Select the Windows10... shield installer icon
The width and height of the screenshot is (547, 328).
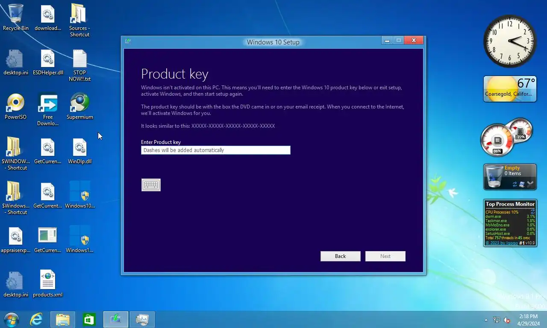click(x=79, y=195)
